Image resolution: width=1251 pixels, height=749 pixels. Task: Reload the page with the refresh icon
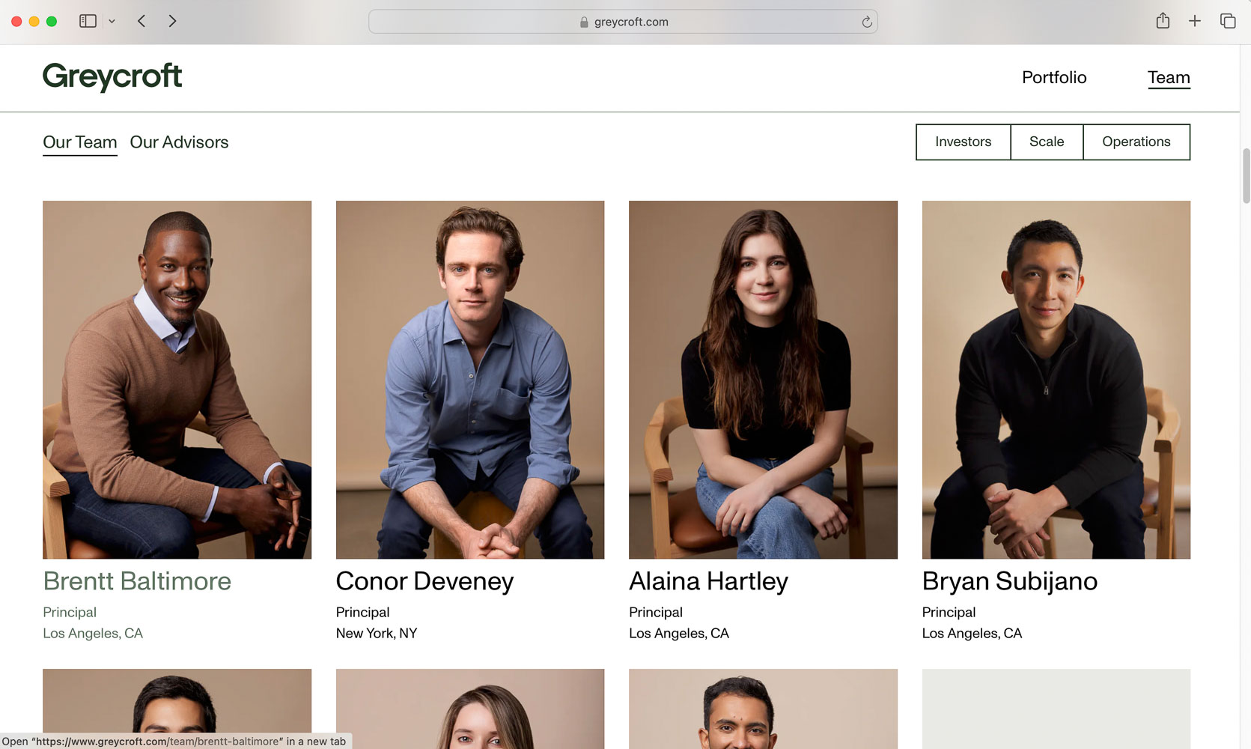(x=866, y=22)
